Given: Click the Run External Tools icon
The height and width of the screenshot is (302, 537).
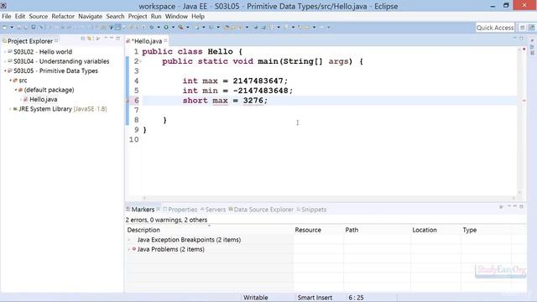Looking at the screenshot, I should tap(180, 28).
